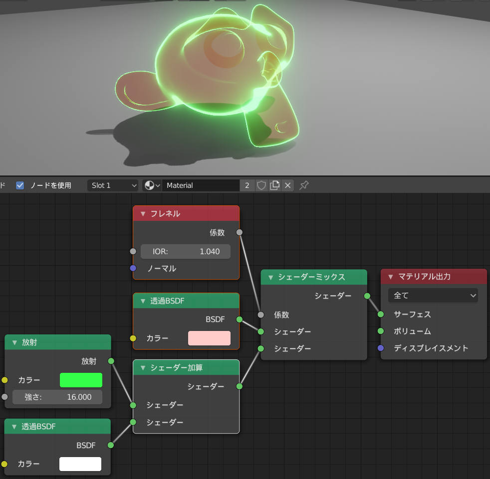
Task: Click the シェーダー加算 output socket
Action: pyautogui.click(x=240, y=387)
